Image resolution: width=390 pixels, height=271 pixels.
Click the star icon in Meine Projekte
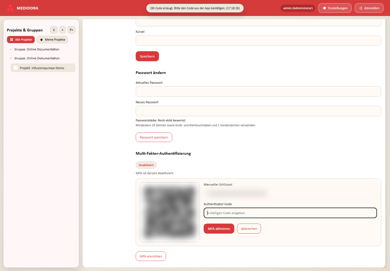(x=41, y=40)
